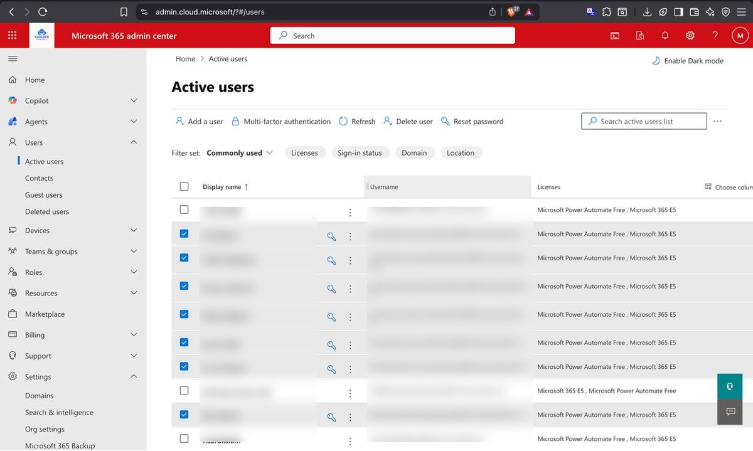This screenshot has height=451, width=753.
Task: Open the browser downloads icon
Action: point(648,12)
